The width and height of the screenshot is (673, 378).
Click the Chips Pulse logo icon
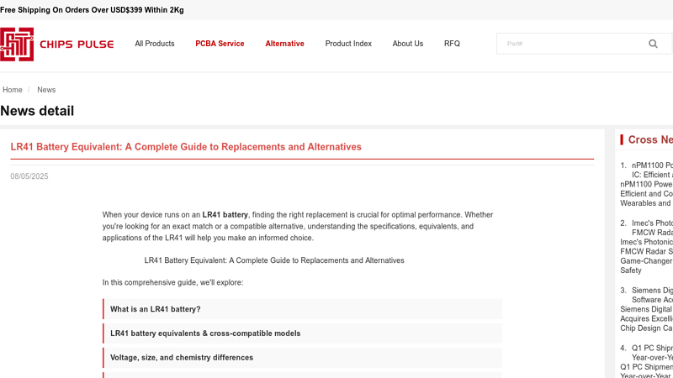[x=17, y=44]
